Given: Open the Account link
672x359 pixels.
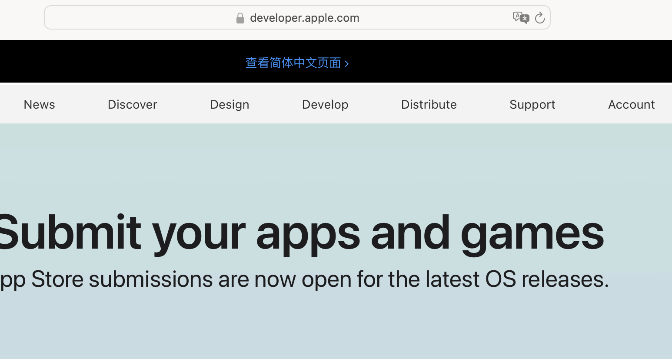Looking at the screenshot, I should pyautogui.click(x=632, y=104).
